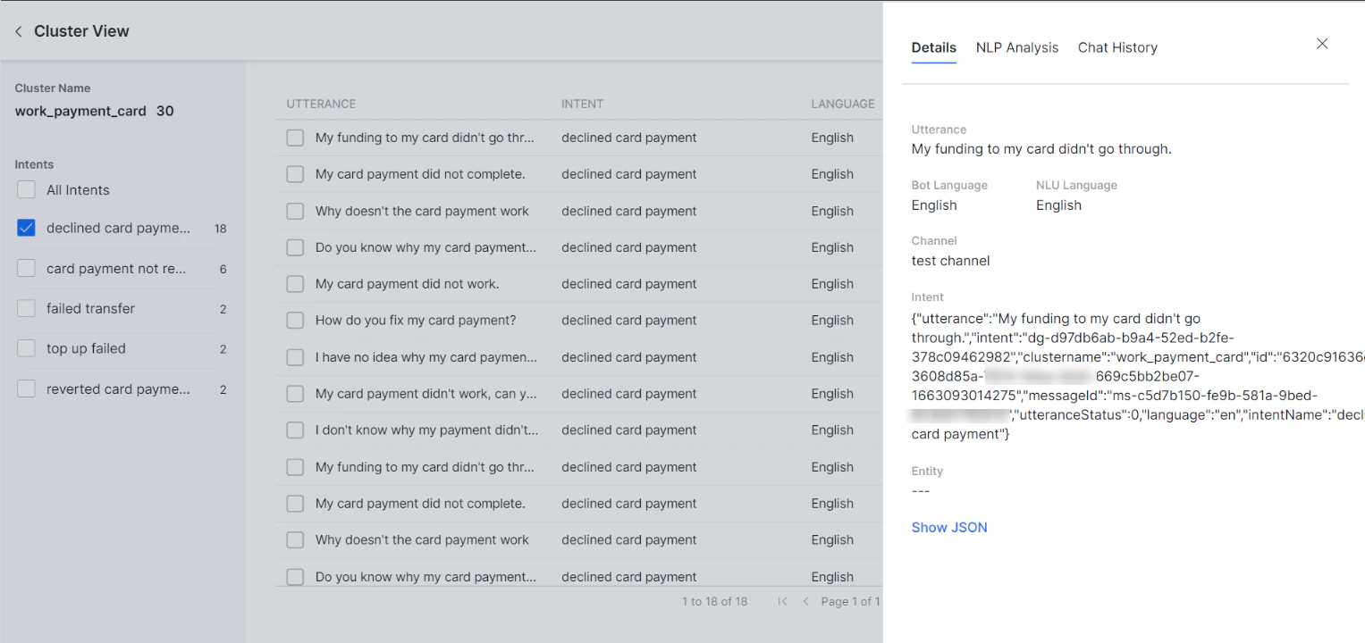Check the 'My card payment did not work.' checkbox
The height and width of the screenshot is (643, 1365).
(x=295, y=284)
